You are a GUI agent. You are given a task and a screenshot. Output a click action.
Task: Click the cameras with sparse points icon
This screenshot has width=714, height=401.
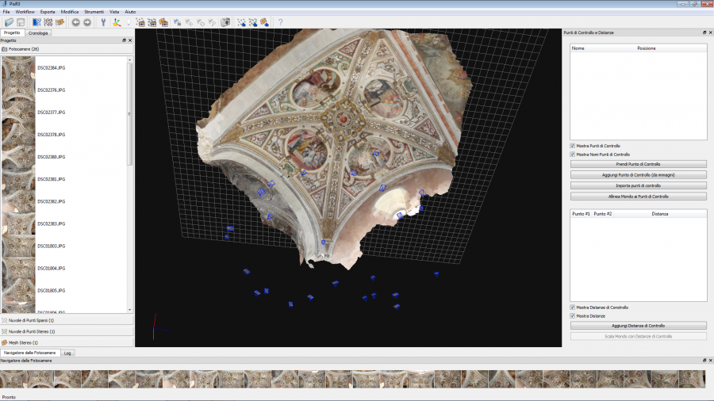(140, 22)
